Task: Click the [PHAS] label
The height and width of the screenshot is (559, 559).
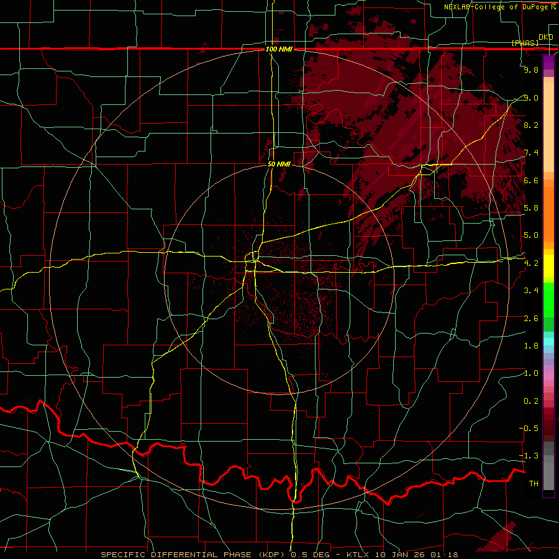Action: [525, 43]
